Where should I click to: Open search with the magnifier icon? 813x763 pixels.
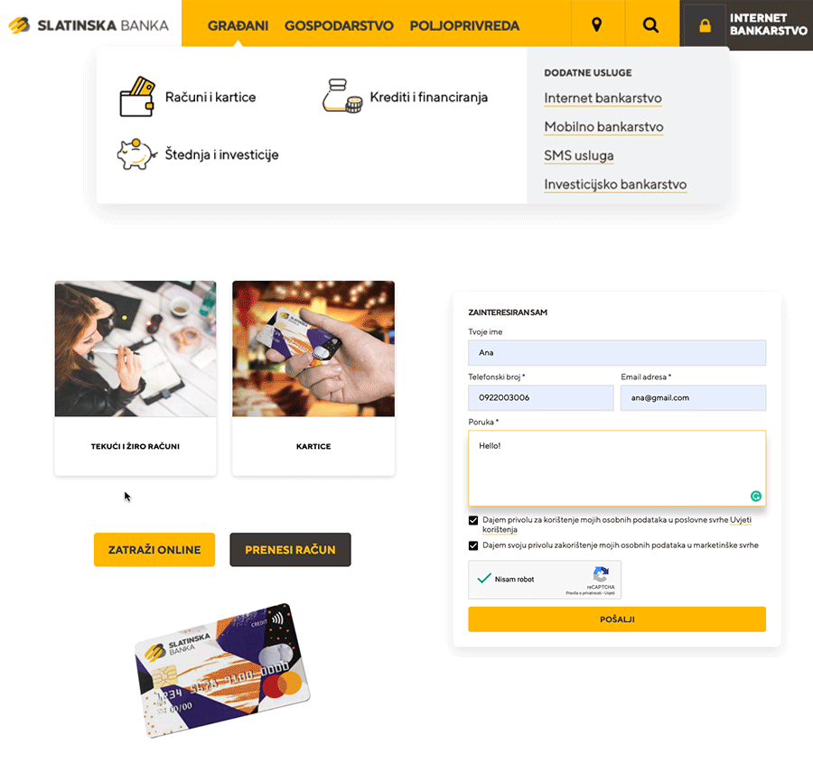(x=650, y=24)
